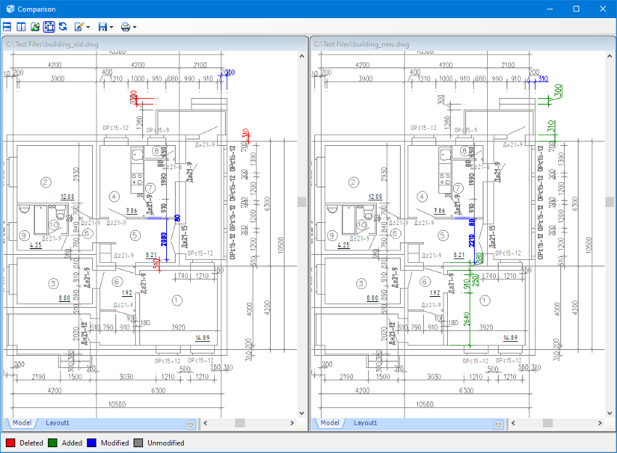Switch to vertical side-by-side layout icon

click(21, 27)
